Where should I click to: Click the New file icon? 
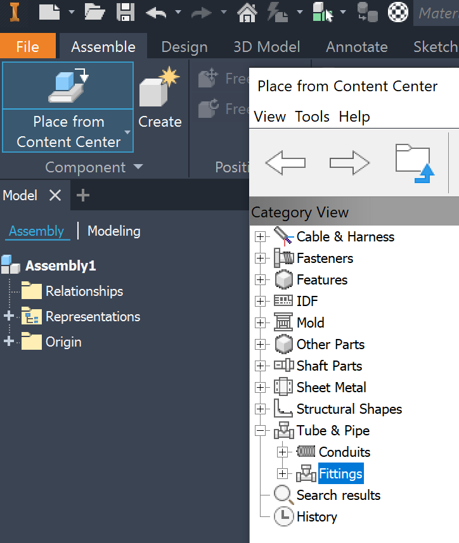tap(49, 11)
